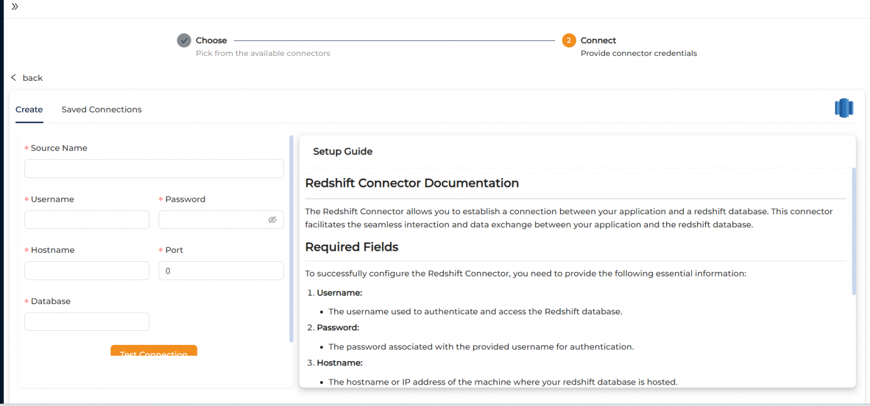Click the back link above the tabs

click(x=32, y=77)
